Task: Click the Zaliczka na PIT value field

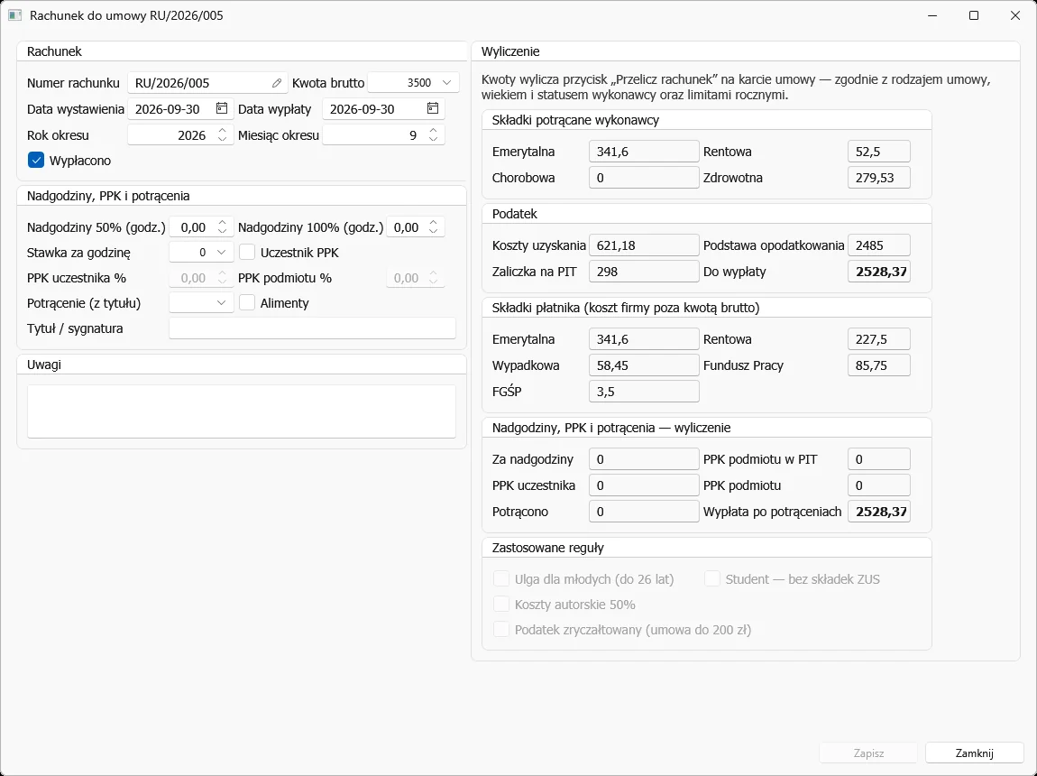Action: [x=644, y=272]
